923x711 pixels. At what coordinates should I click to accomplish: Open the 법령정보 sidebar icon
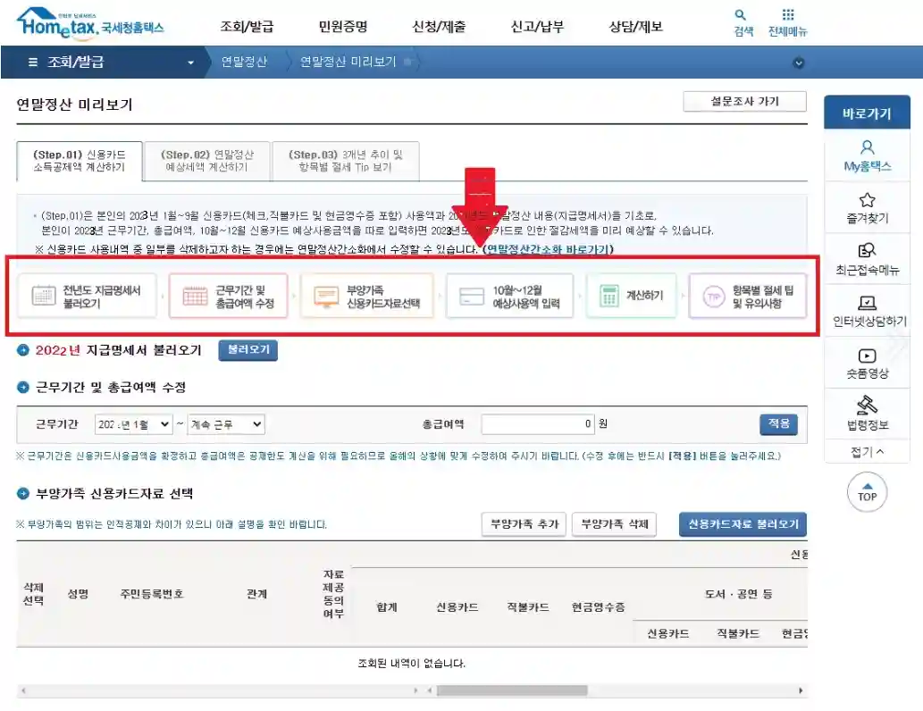867,406
